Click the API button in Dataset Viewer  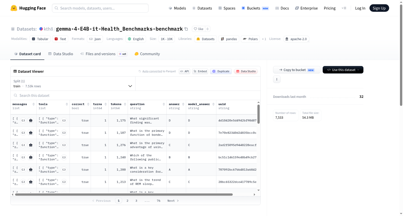(x=184, y=71)
